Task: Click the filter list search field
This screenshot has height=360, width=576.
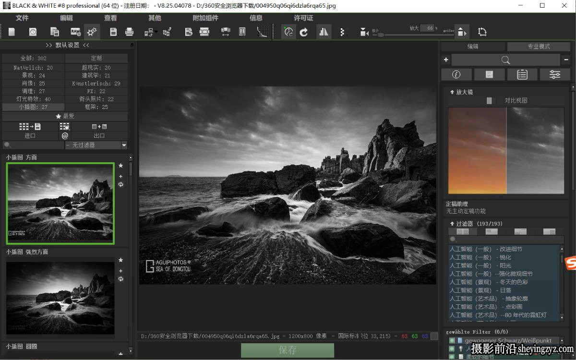Action: (506, 239)
